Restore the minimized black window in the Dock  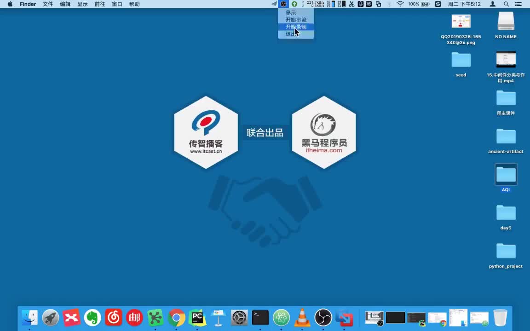pos(396,318)
